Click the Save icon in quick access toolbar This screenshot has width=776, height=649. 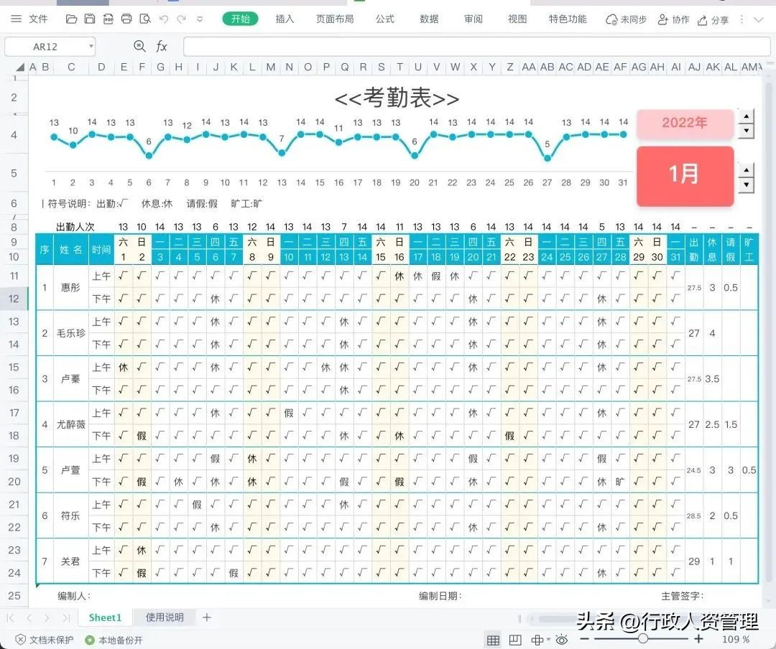tap(90, 19)
